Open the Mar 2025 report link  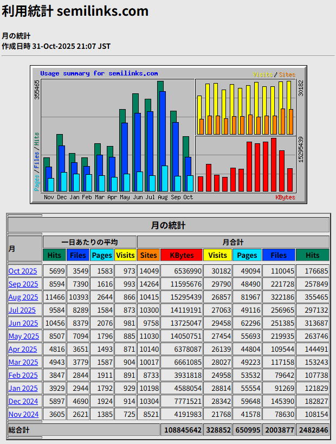click(x=23, y=362)
